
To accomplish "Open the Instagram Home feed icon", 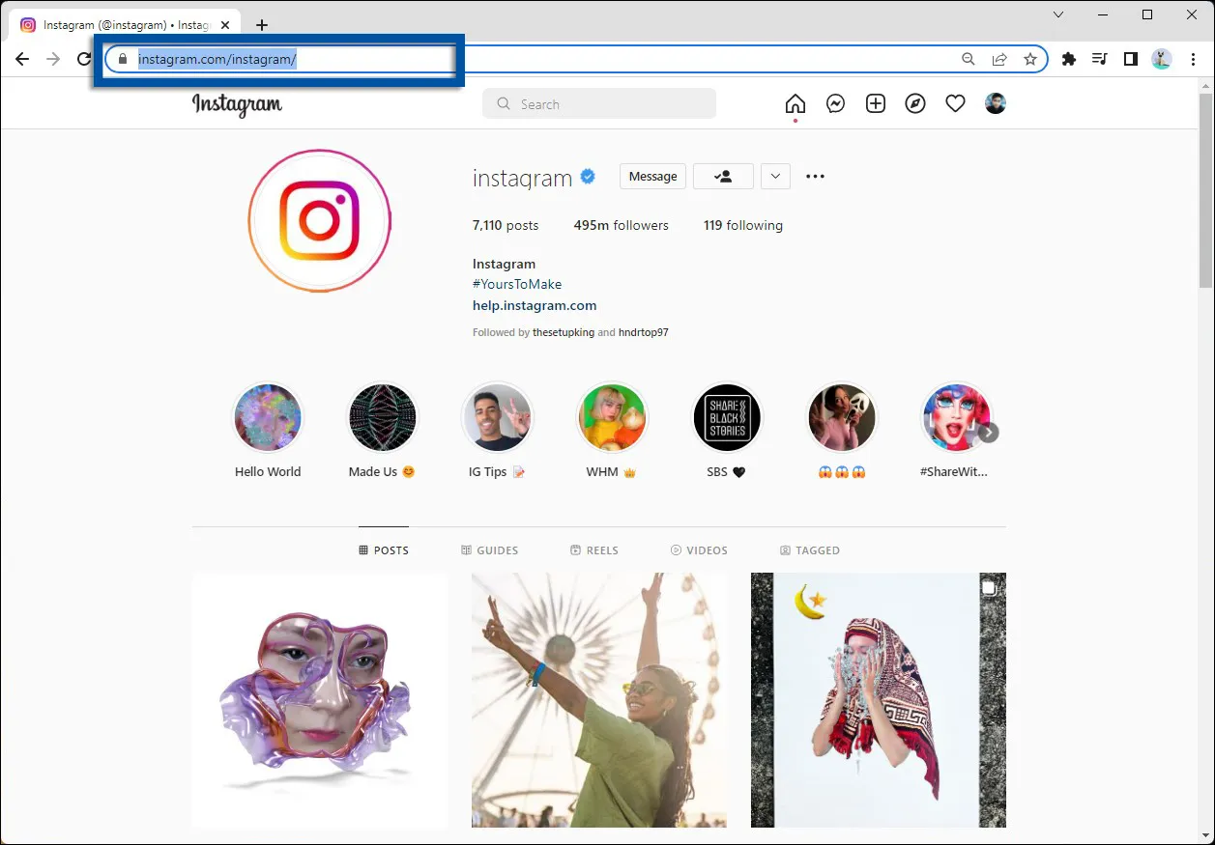I will pyautogui.click(x=795, y=103).
